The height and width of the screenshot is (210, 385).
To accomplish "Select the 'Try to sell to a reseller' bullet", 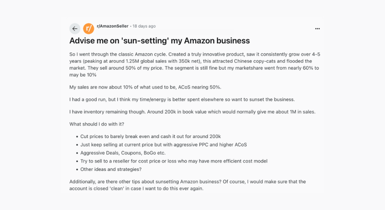I will (174, 161).
